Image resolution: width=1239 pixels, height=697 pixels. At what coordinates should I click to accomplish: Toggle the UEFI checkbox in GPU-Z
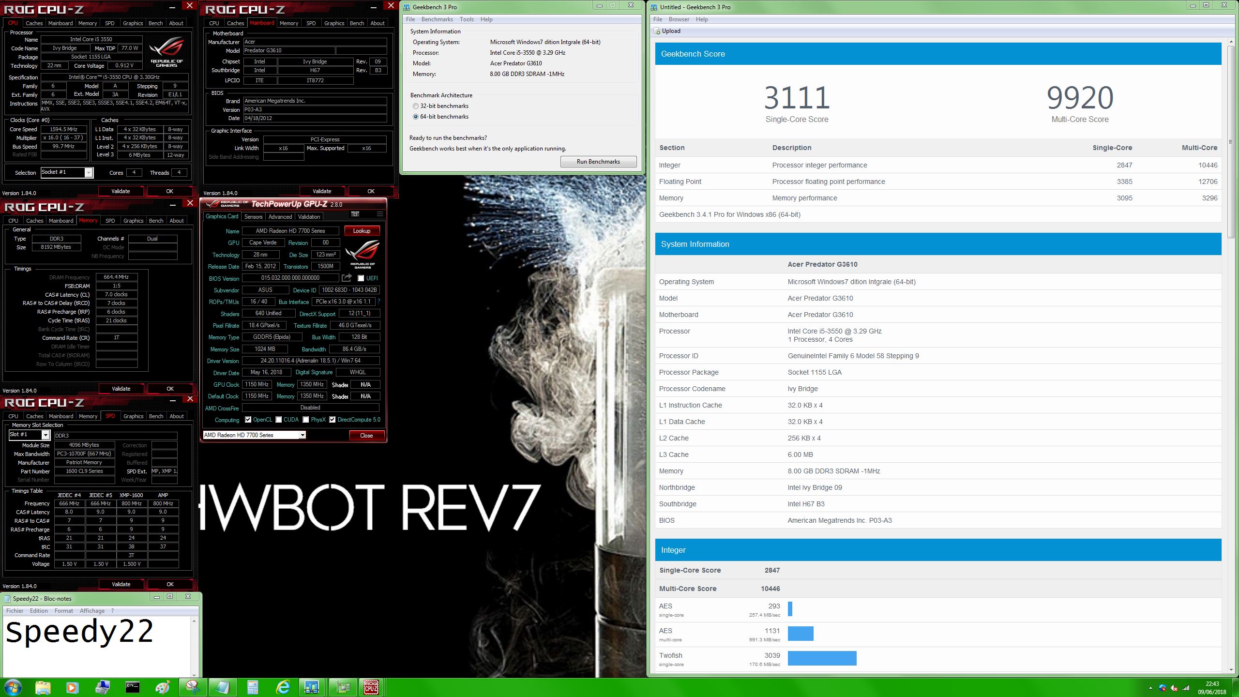361,278
